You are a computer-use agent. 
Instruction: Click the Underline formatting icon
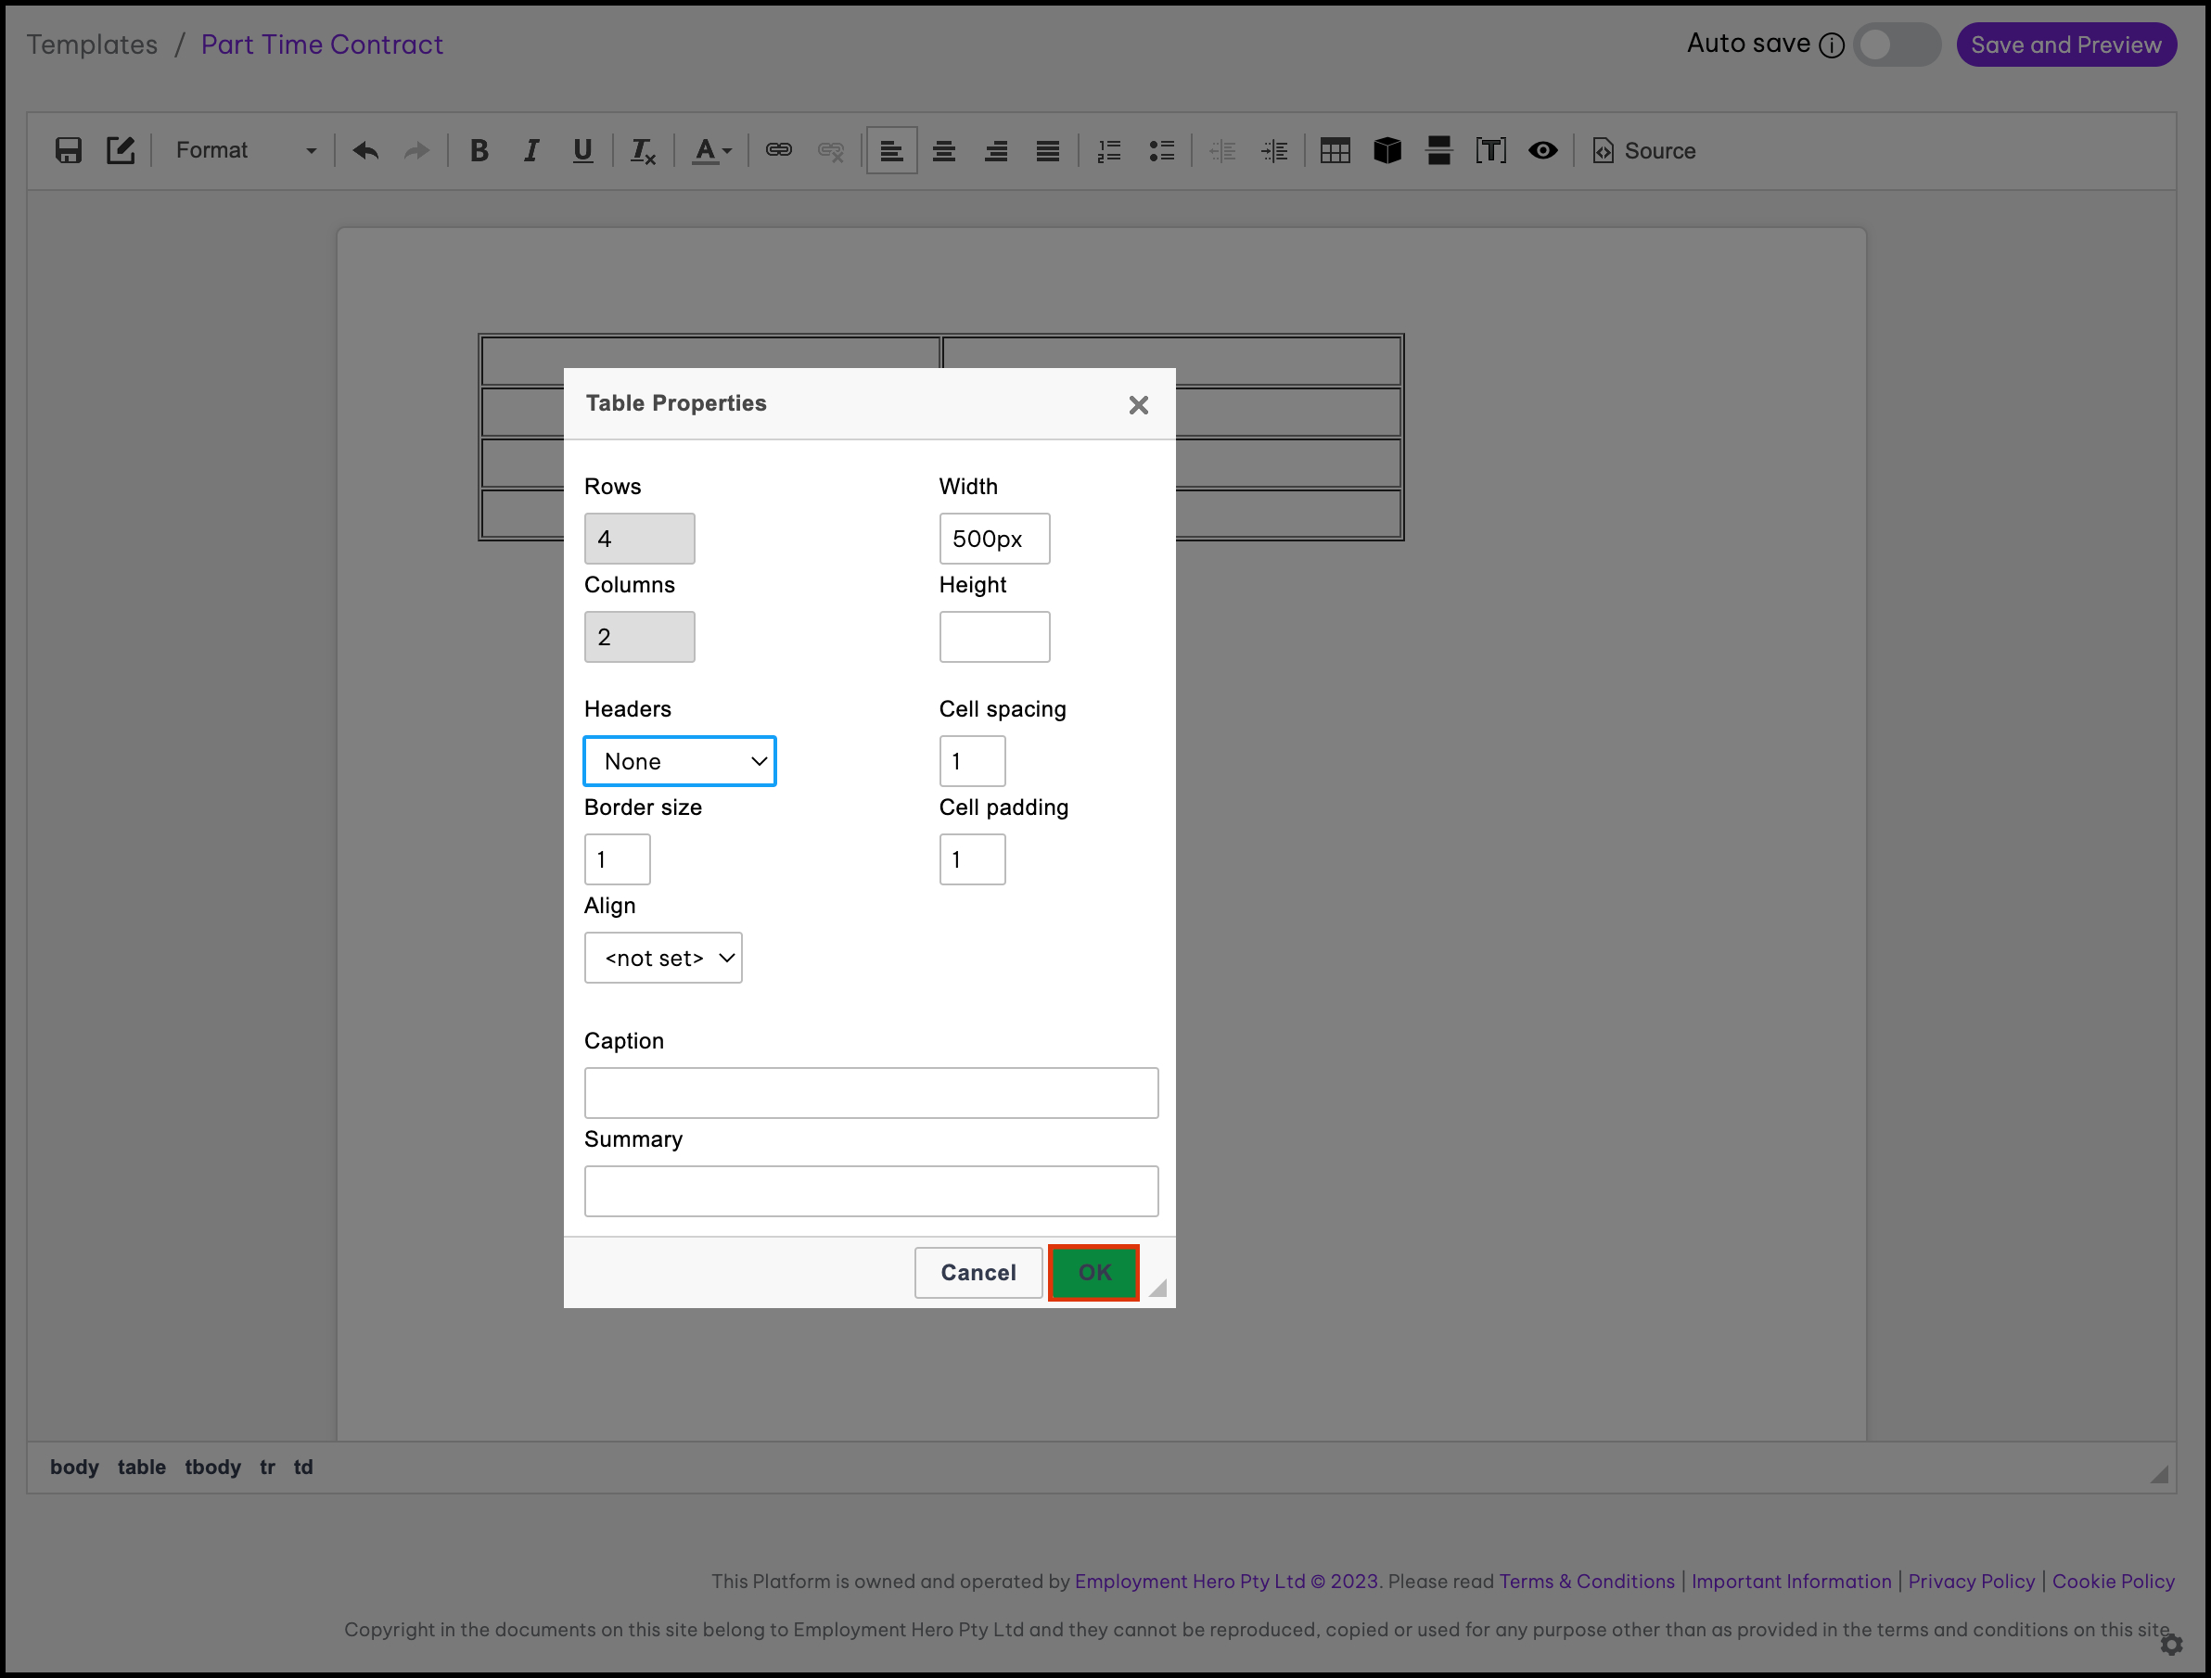(x=582, y=151)
